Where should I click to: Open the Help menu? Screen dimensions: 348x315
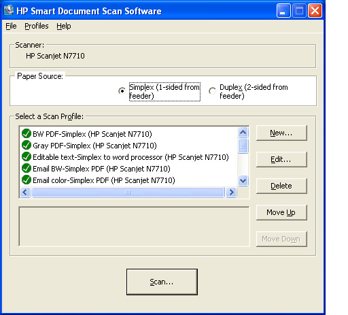point(64,26)
